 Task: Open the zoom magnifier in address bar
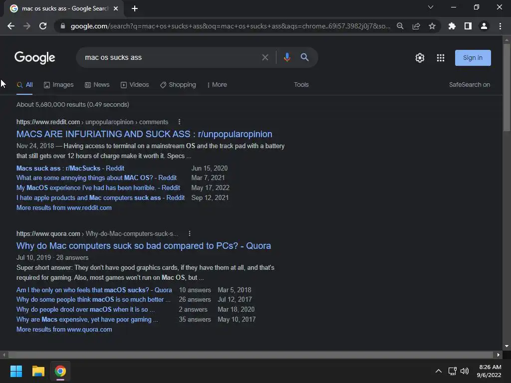[400, 26]
